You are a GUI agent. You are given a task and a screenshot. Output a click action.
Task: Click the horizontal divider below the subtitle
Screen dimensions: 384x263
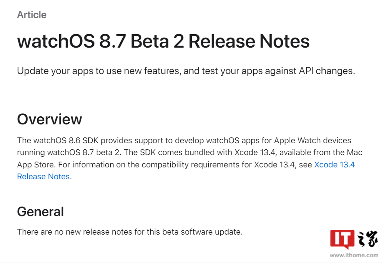pos(193,94)
